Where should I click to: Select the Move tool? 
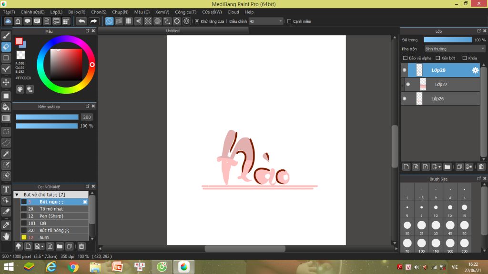6,82
